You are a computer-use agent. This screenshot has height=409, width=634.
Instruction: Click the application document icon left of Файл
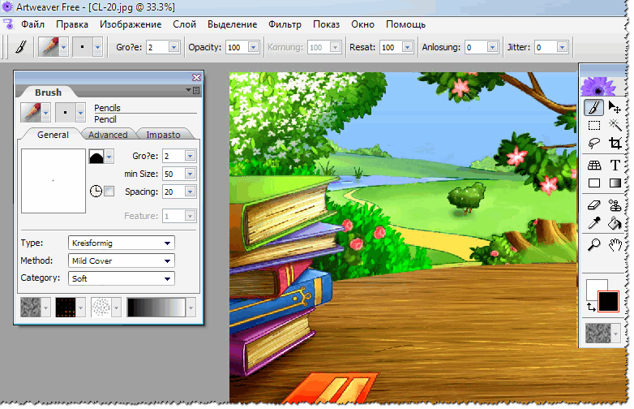pos(8,24)
